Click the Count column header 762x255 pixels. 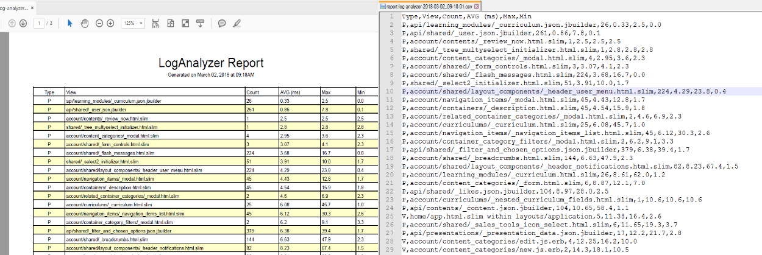[x=252, y=92]
